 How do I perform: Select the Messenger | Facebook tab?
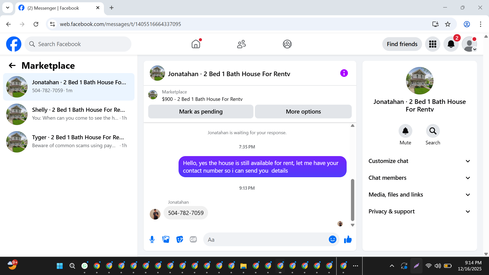(x=60, y=8)
